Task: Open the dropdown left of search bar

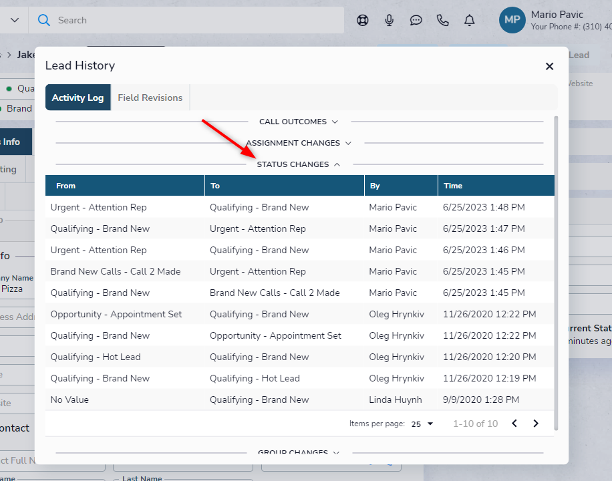Action: click(x=15, y=20)
